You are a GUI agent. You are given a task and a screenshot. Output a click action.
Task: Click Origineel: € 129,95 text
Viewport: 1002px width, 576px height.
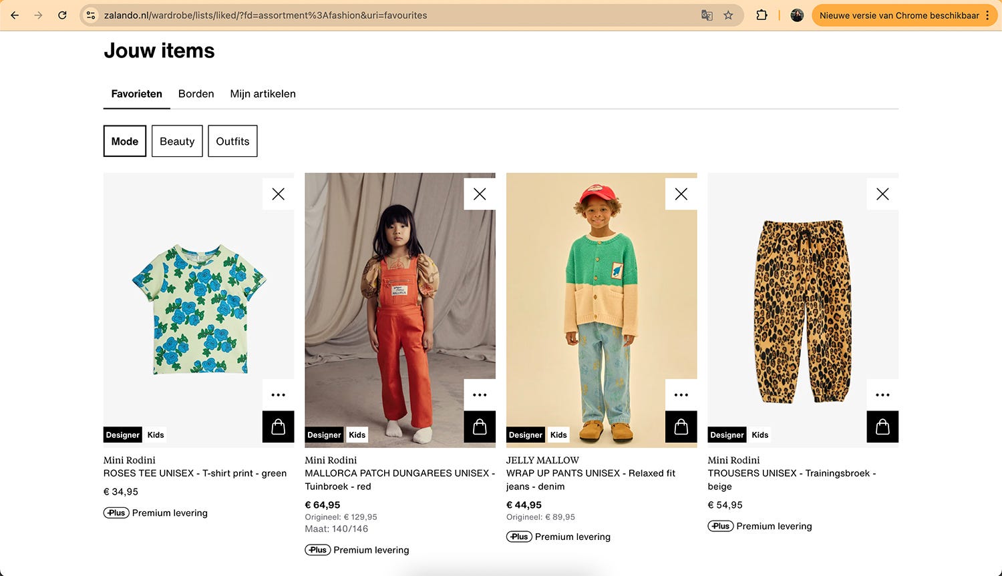341,517
